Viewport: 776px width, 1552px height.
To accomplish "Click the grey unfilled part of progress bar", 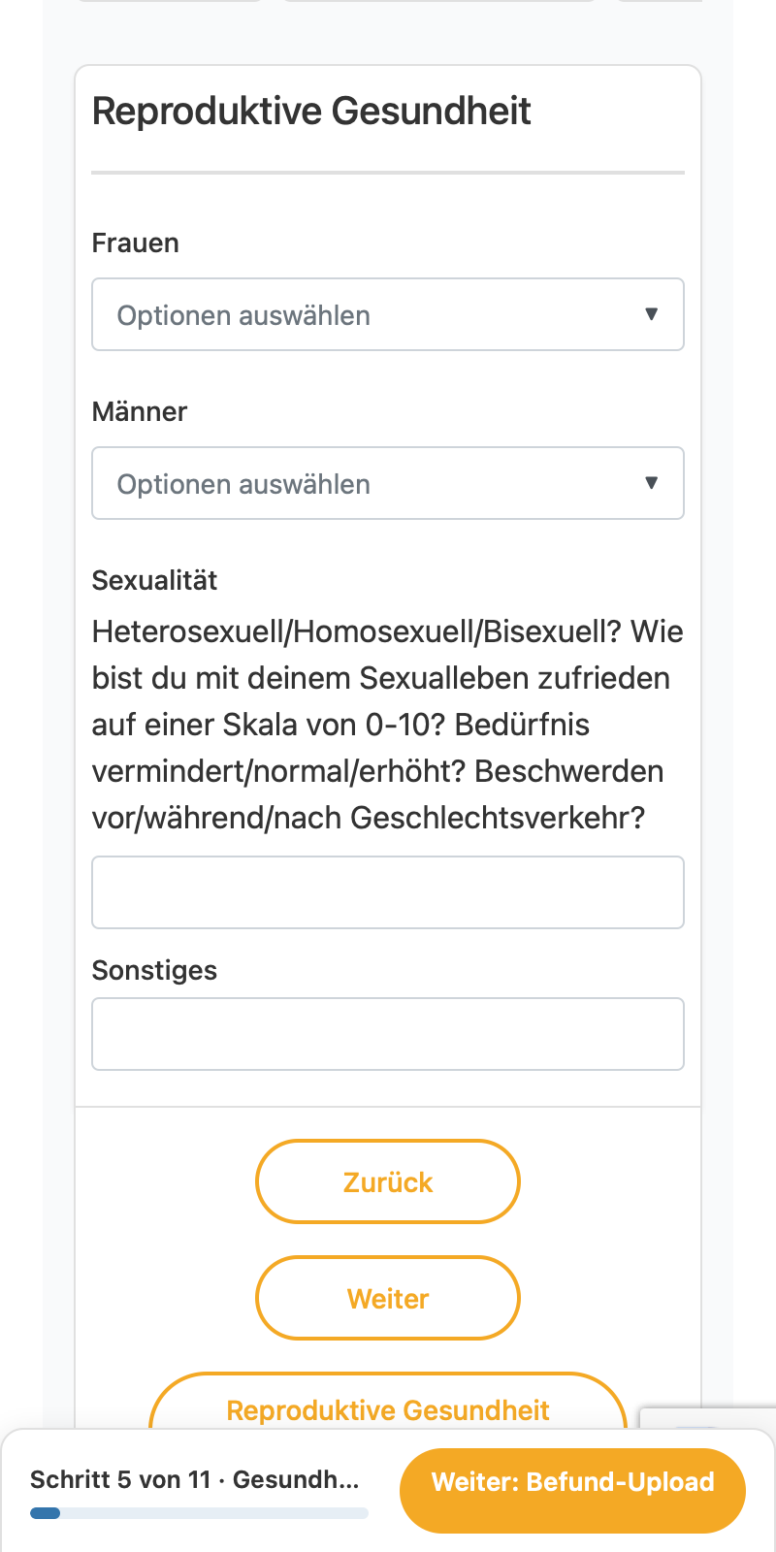I will coord(214,1513).
